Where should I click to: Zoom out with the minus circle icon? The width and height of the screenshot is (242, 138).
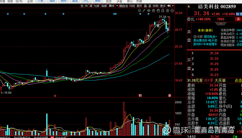172,11
